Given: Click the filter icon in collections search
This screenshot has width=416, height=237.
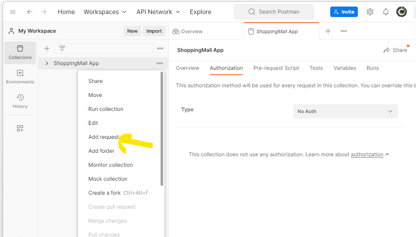Looking at the screenshot, I should point(62,48).
